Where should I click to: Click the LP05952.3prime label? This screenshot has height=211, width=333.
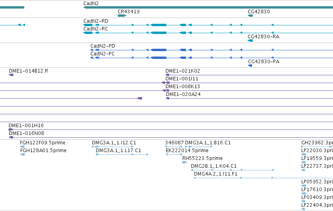[x=317, y=182]
